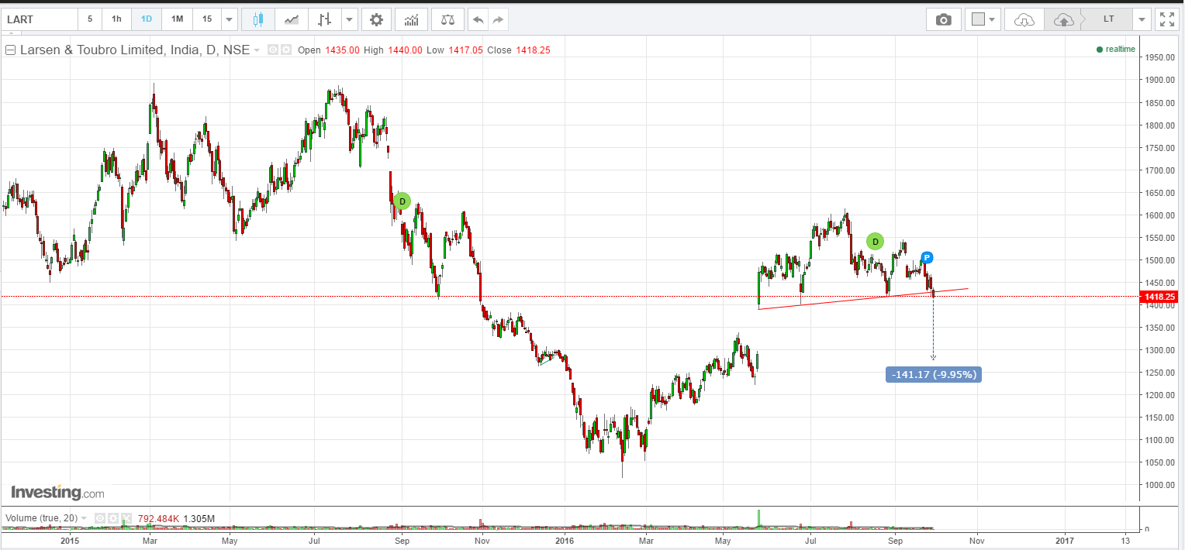Expand the Larsen & Toubro title arrow
The image size is (1185, 550).
(x=257, y=50)
